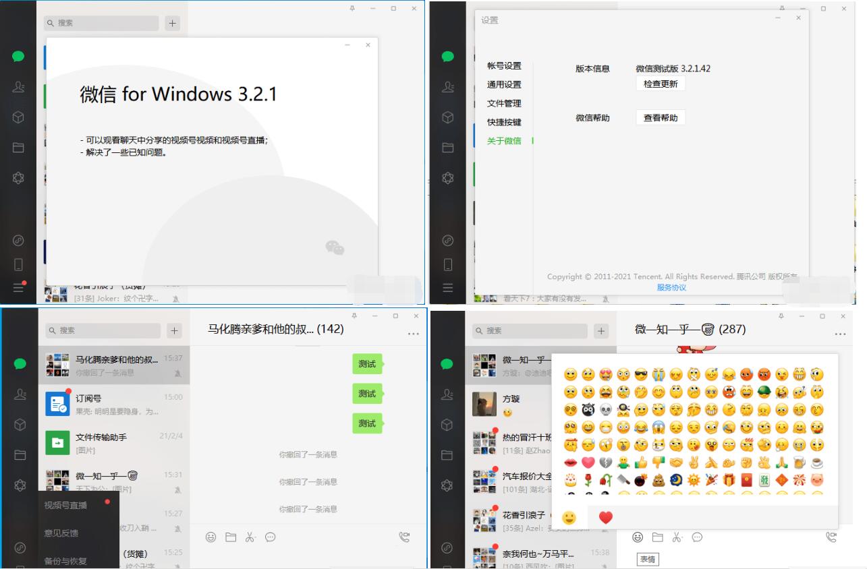The image size is (867, 569).
Task: Insert the red lips emoji
Action: coord(571,462)
